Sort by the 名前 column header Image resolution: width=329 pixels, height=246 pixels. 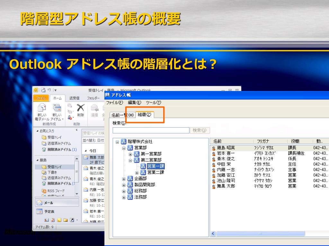tap(232, 141)
